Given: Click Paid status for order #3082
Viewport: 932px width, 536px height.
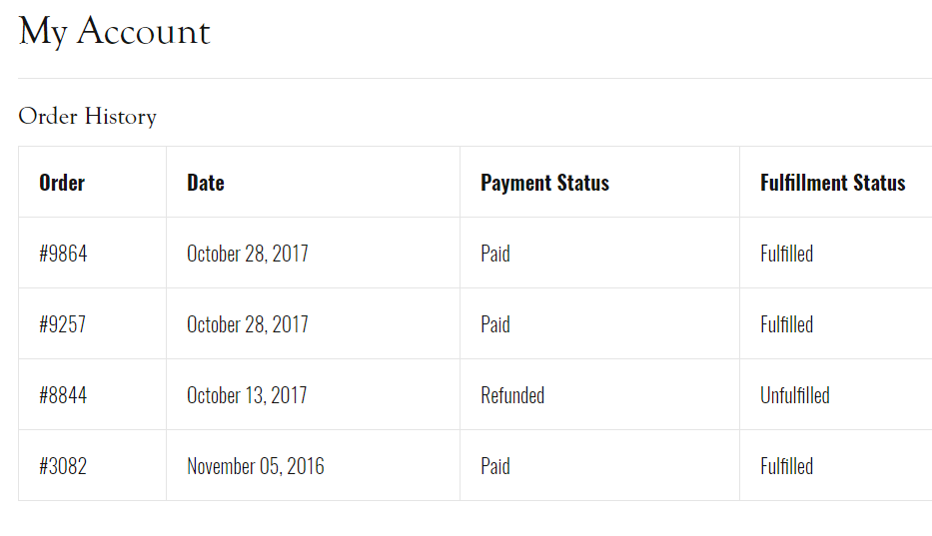Looking at the screenshot, I should tap(495, 466).
